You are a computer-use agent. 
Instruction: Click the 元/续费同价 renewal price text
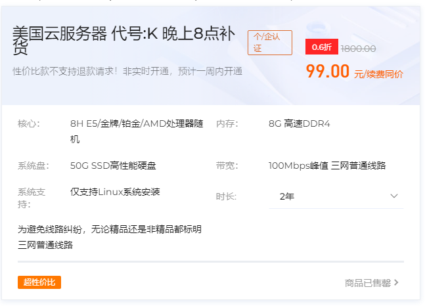(x=379, y=74)
